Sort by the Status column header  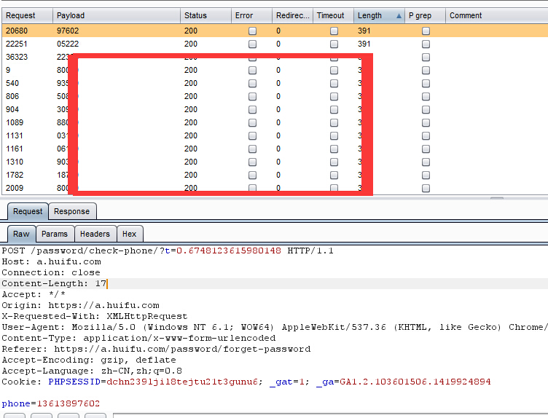[x=205, y=16]
